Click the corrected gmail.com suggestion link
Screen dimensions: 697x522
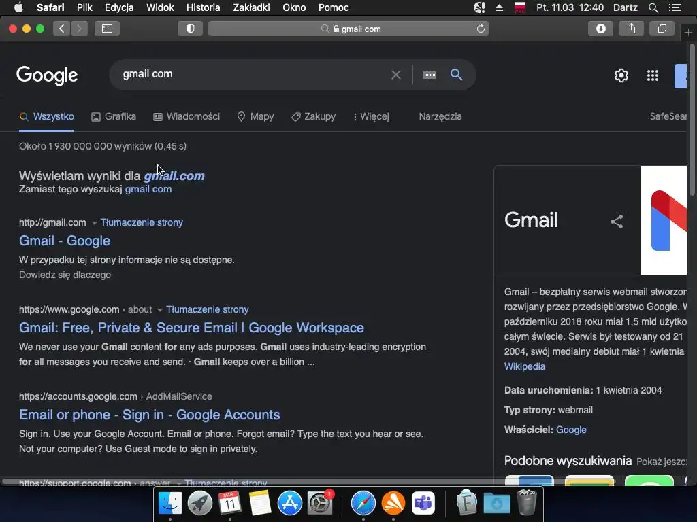pyautogui.click(x=174, y=176)
